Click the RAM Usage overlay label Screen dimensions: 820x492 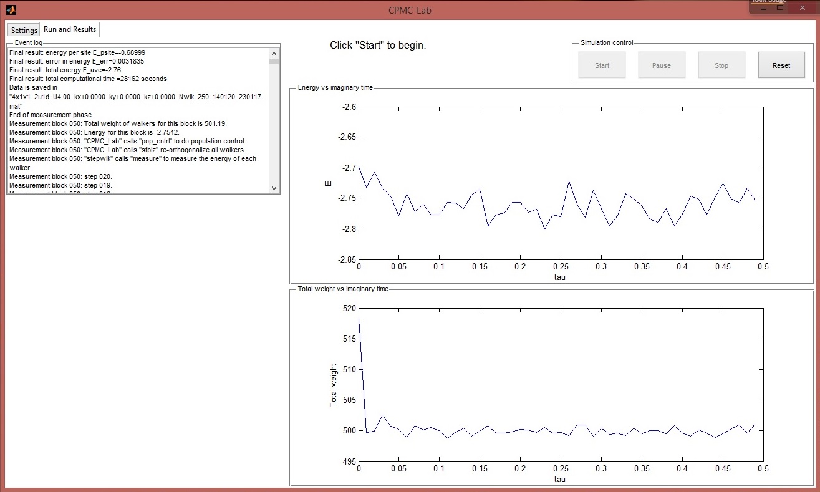tap(767, 1)
